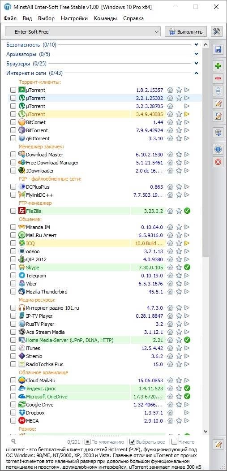Click the Выполнить button
The width and height of the screenshot is (227, 471).
[186, 31]
